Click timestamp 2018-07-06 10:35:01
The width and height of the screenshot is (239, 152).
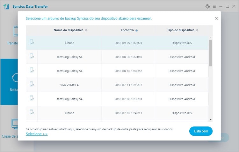128,99
